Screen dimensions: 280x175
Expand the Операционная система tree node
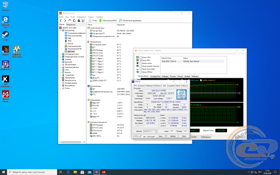click(60, 56)
